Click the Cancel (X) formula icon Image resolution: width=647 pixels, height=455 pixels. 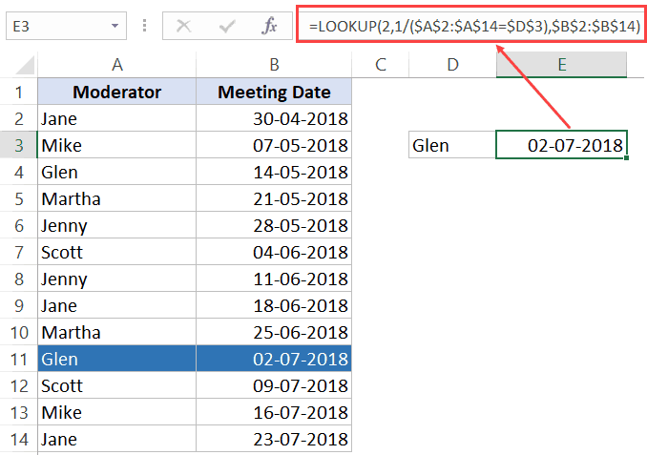[183, 27]
